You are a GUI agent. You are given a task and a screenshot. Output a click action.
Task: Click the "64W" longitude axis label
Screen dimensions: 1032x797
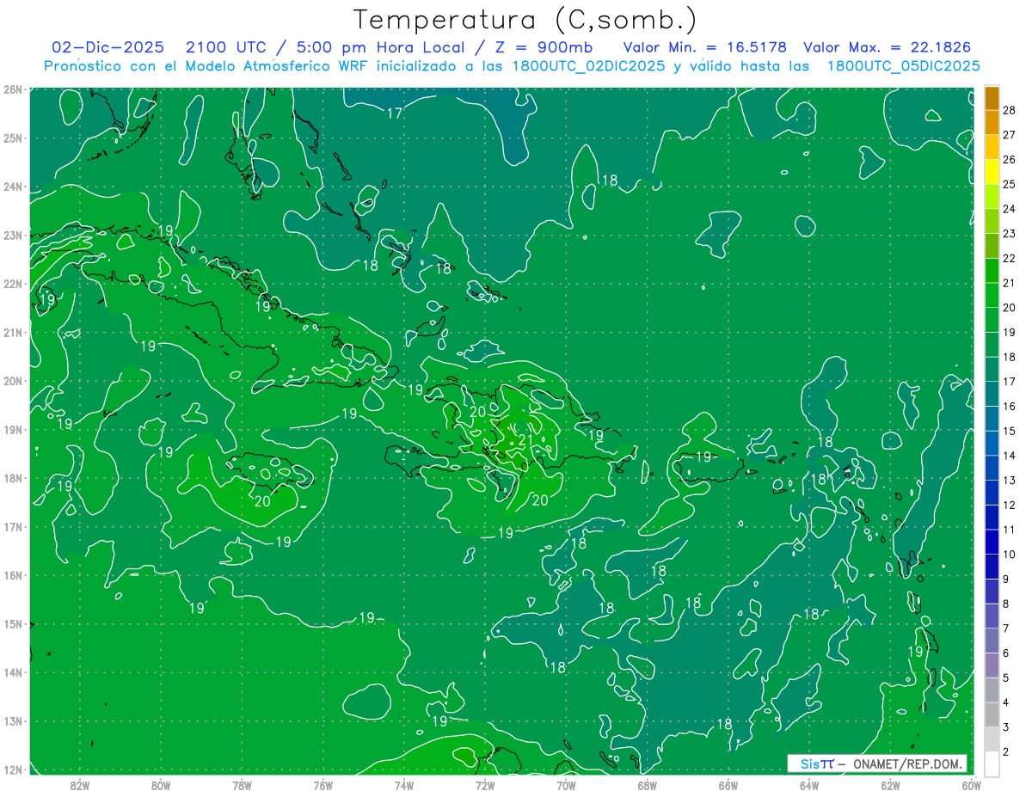coord(809,785)
